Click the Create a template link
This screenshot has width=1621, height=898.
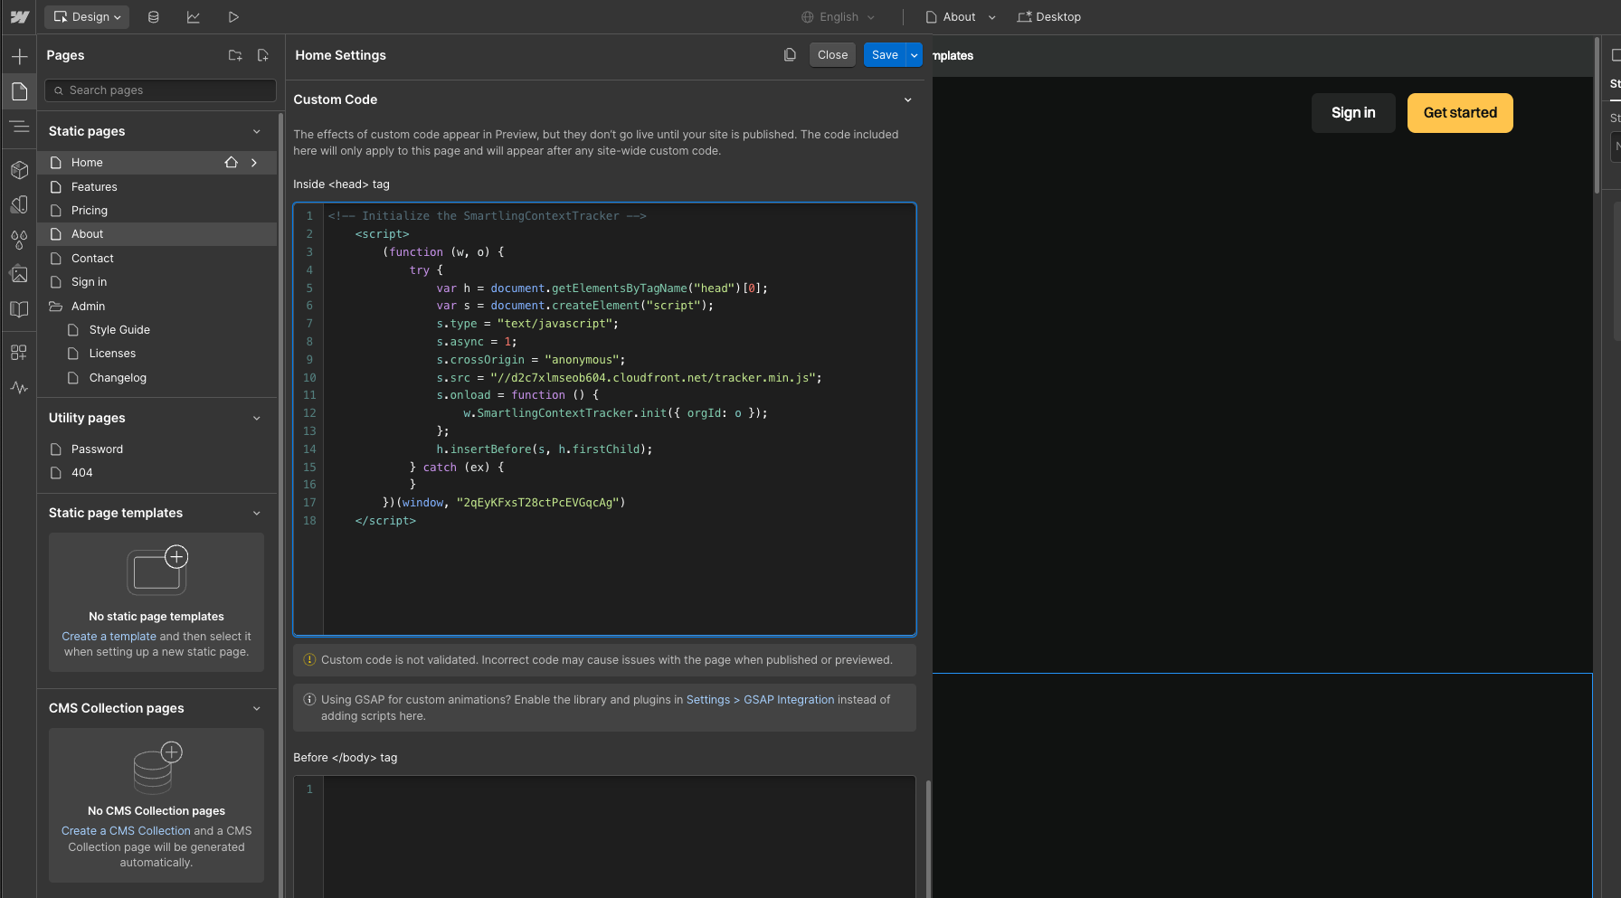[x=109, y=637]
